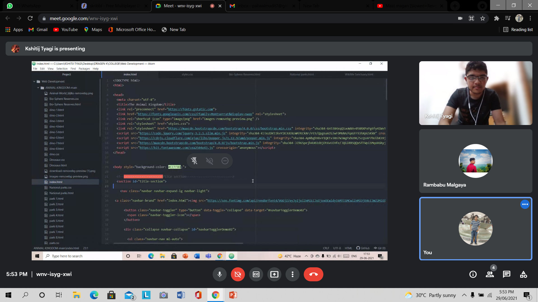Open options on your own tile

click(x=525, y=204)
